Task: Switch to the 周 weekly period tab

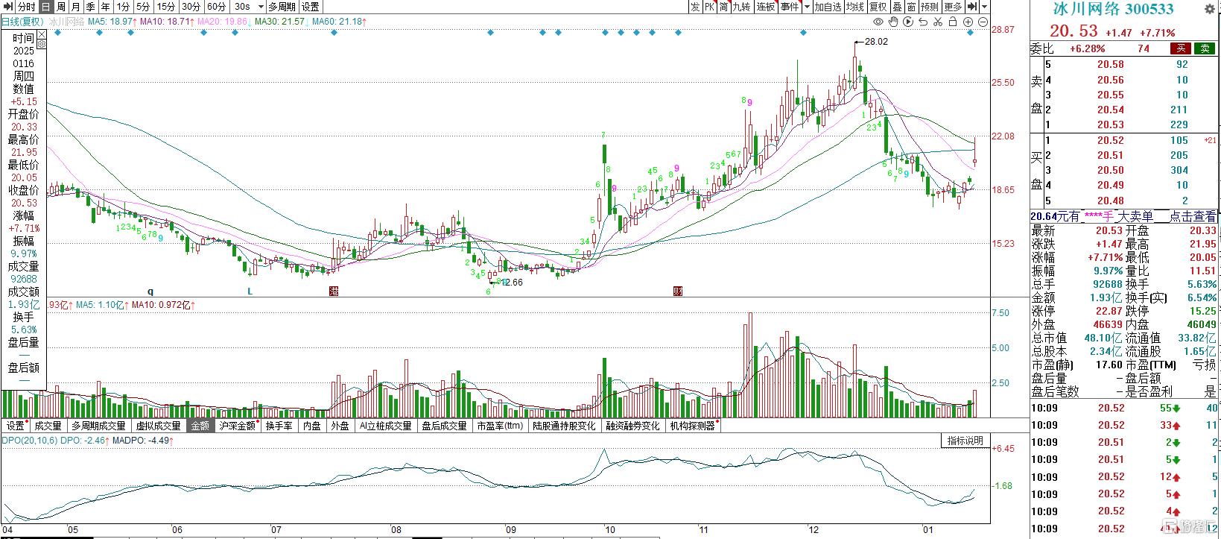Action: pyautogui.click(x=61, y=7)
